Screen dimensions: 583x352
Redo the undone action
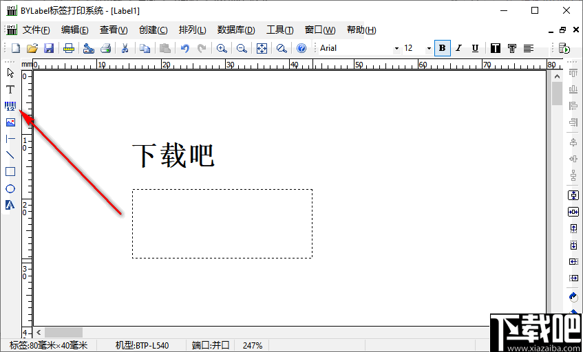click(202, 48)
